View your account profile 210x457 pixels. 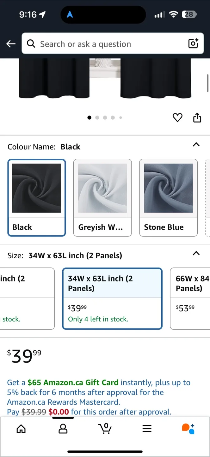coord(63,428)
